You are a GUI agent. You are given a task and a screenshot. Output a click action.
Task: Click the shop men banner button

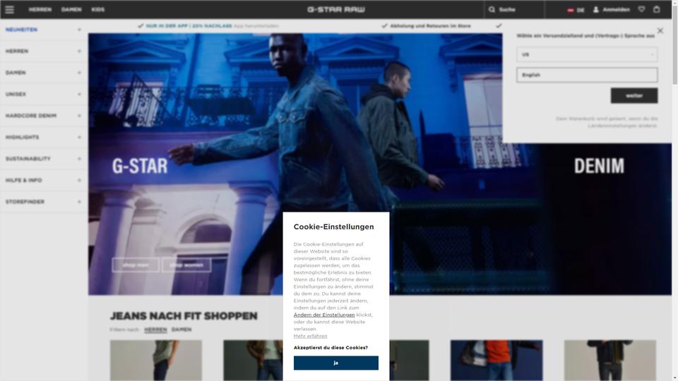point(136,265)
